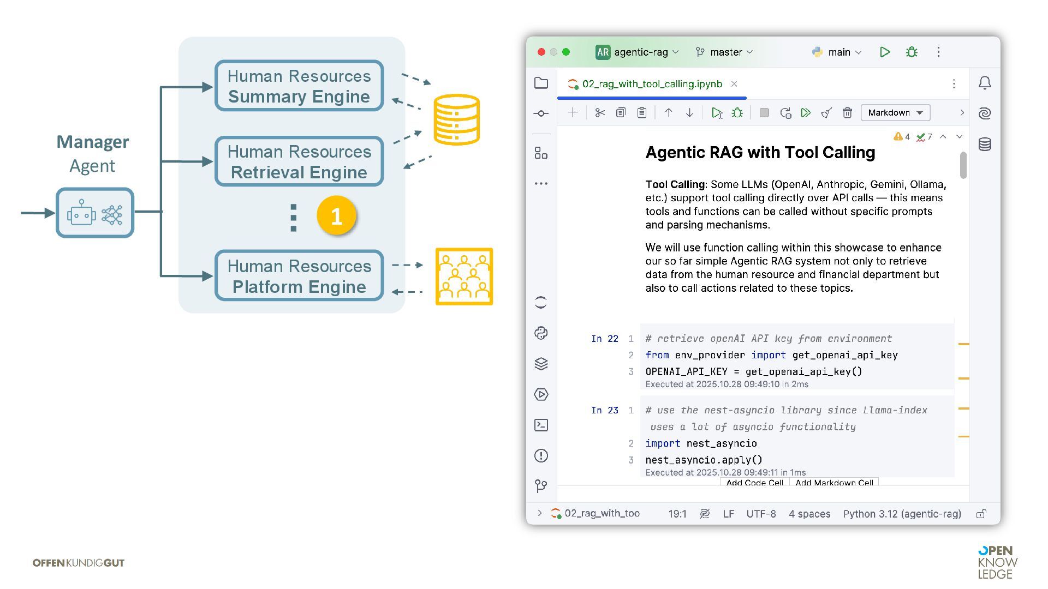Open the Terminal tool window
Image resolution: width=1048 pixels, height=589 pixels.
(x=541, y=425)
